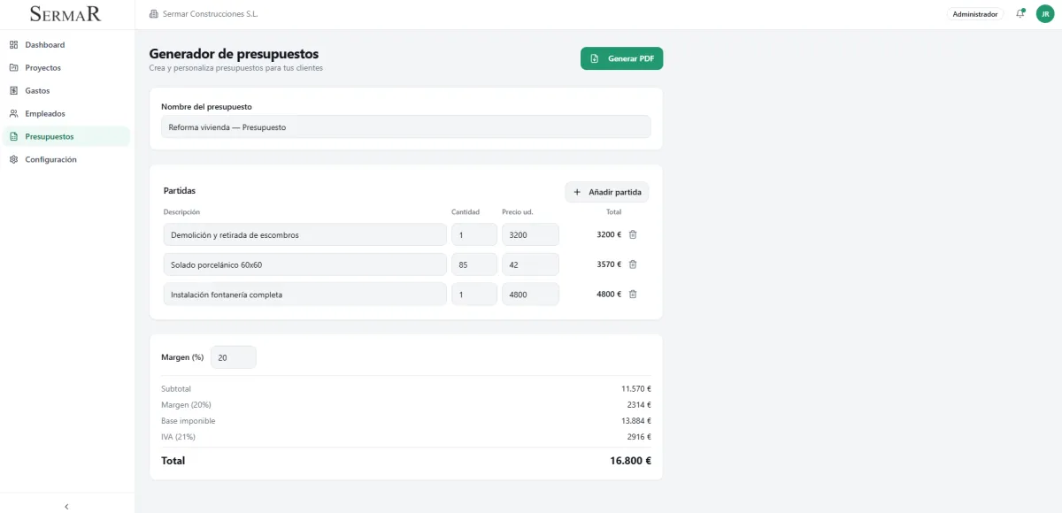The image size is (1062, 513).
Task: Add a new item with Añadir partida
Action: click(607, 192)
